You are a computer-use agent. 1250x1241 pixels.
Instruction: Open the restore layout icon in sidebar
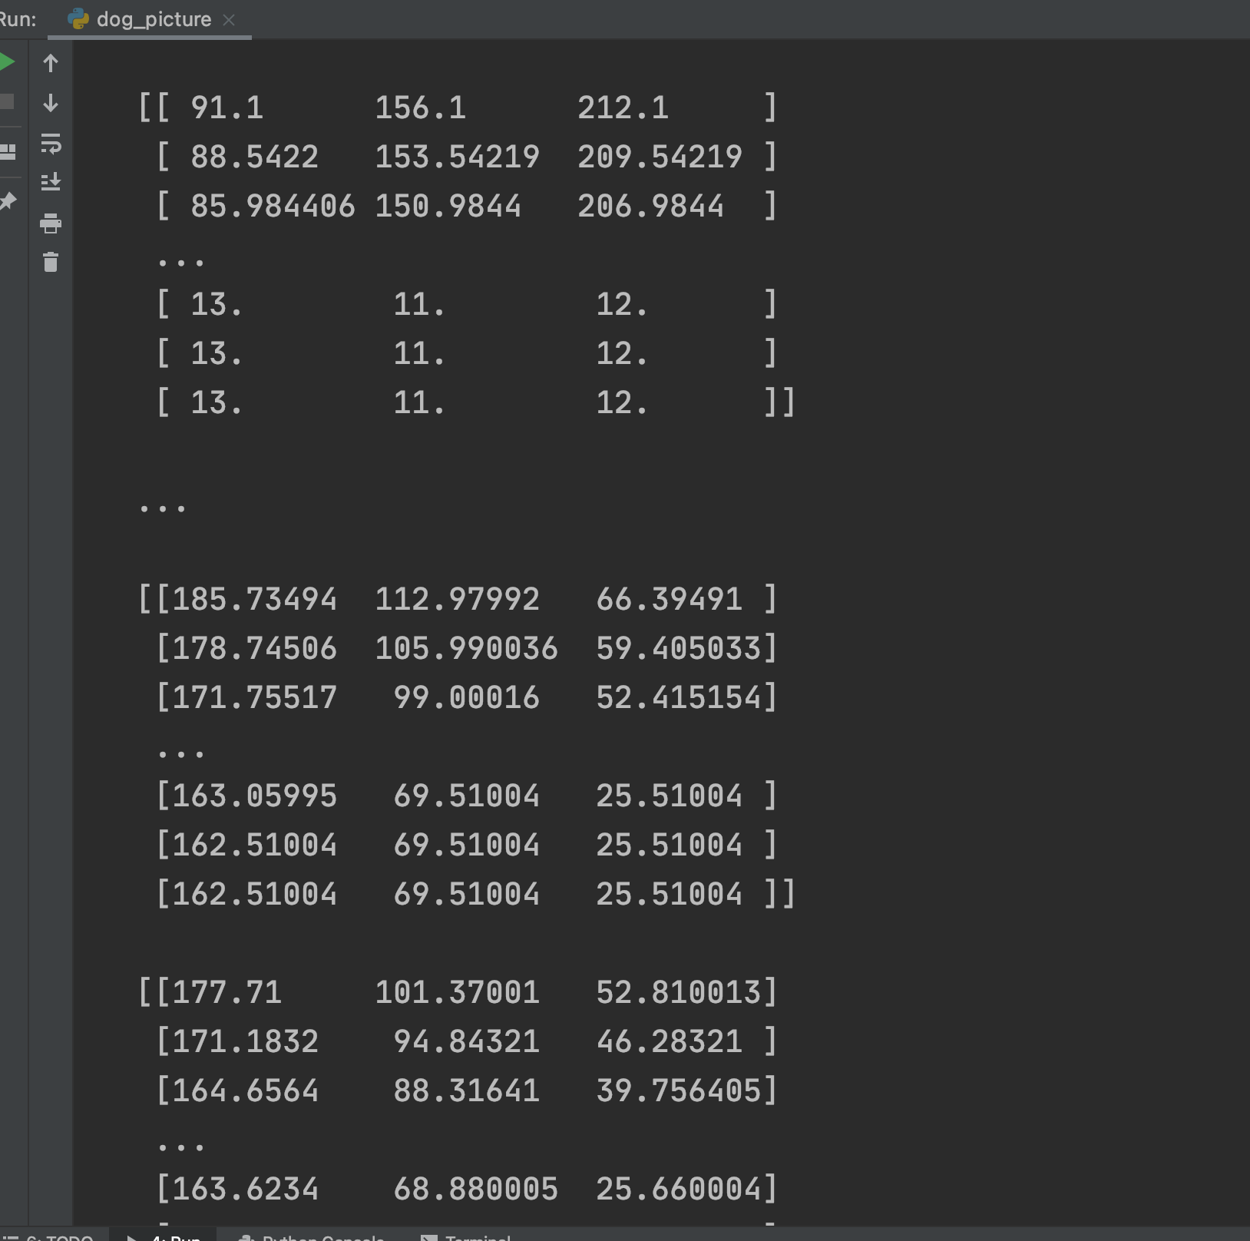[7, 151]
